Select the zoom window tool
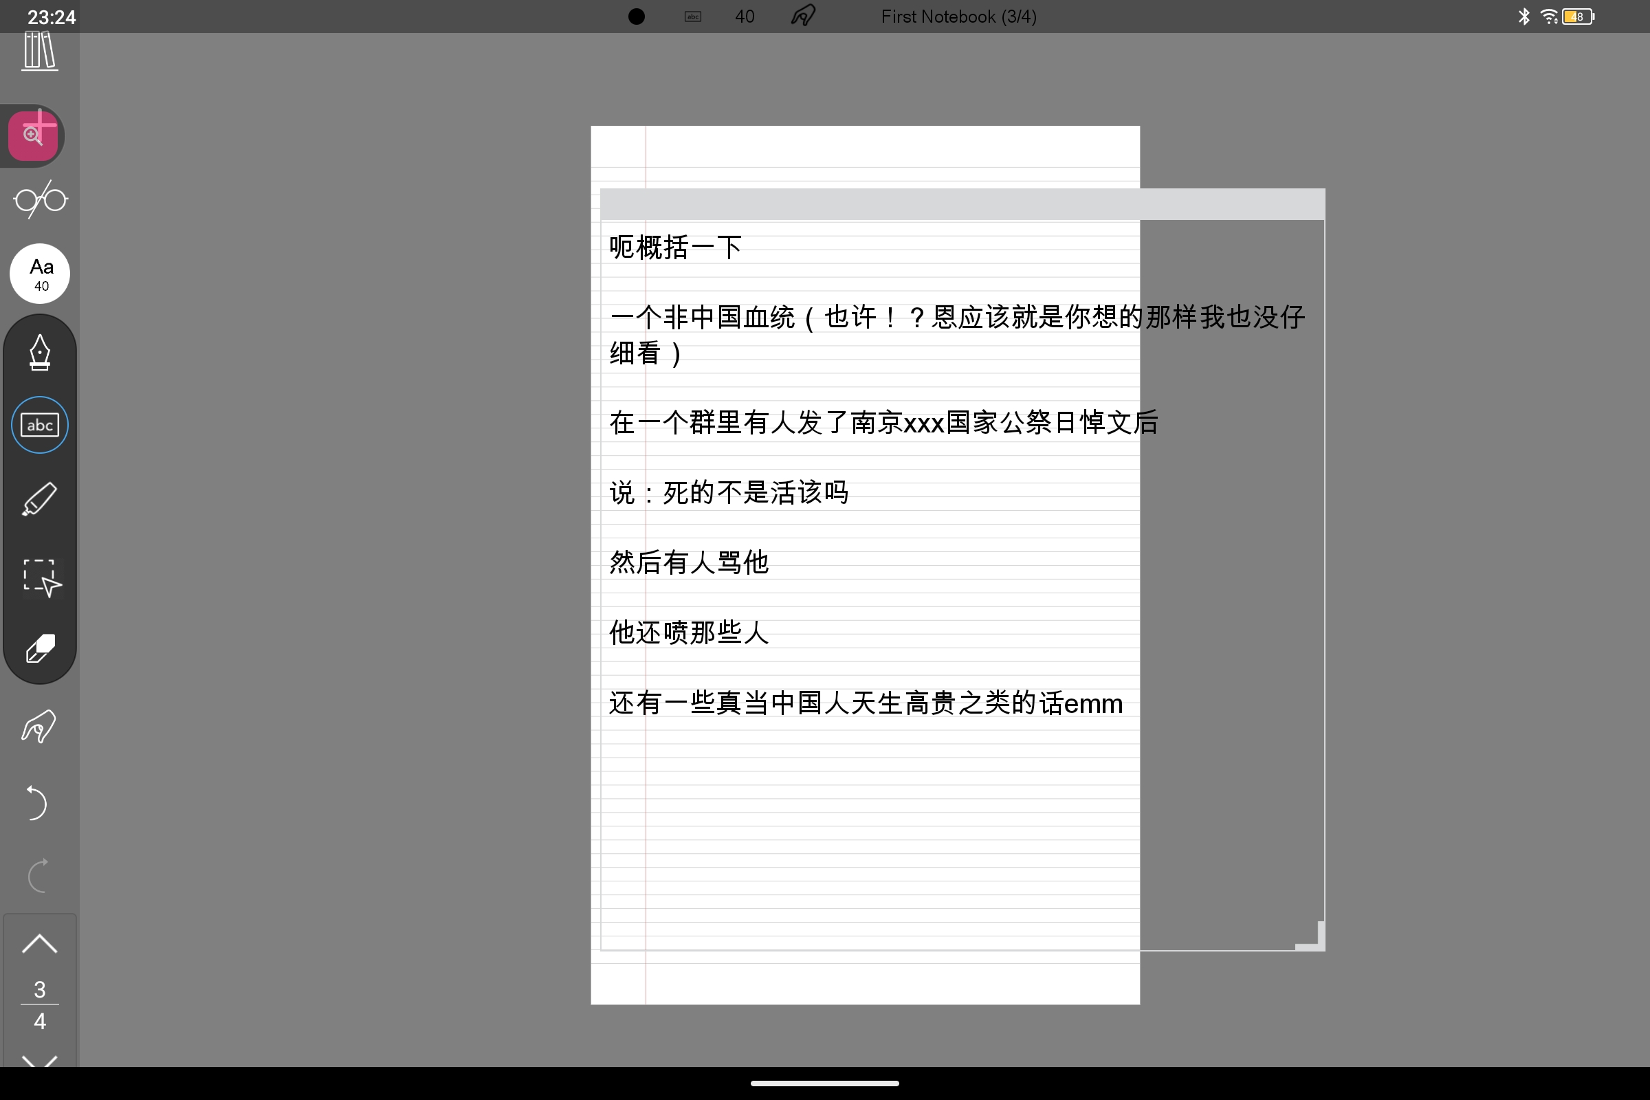Image resolution: width=1650 pixels, height=1100 pixels. (33, 135)
